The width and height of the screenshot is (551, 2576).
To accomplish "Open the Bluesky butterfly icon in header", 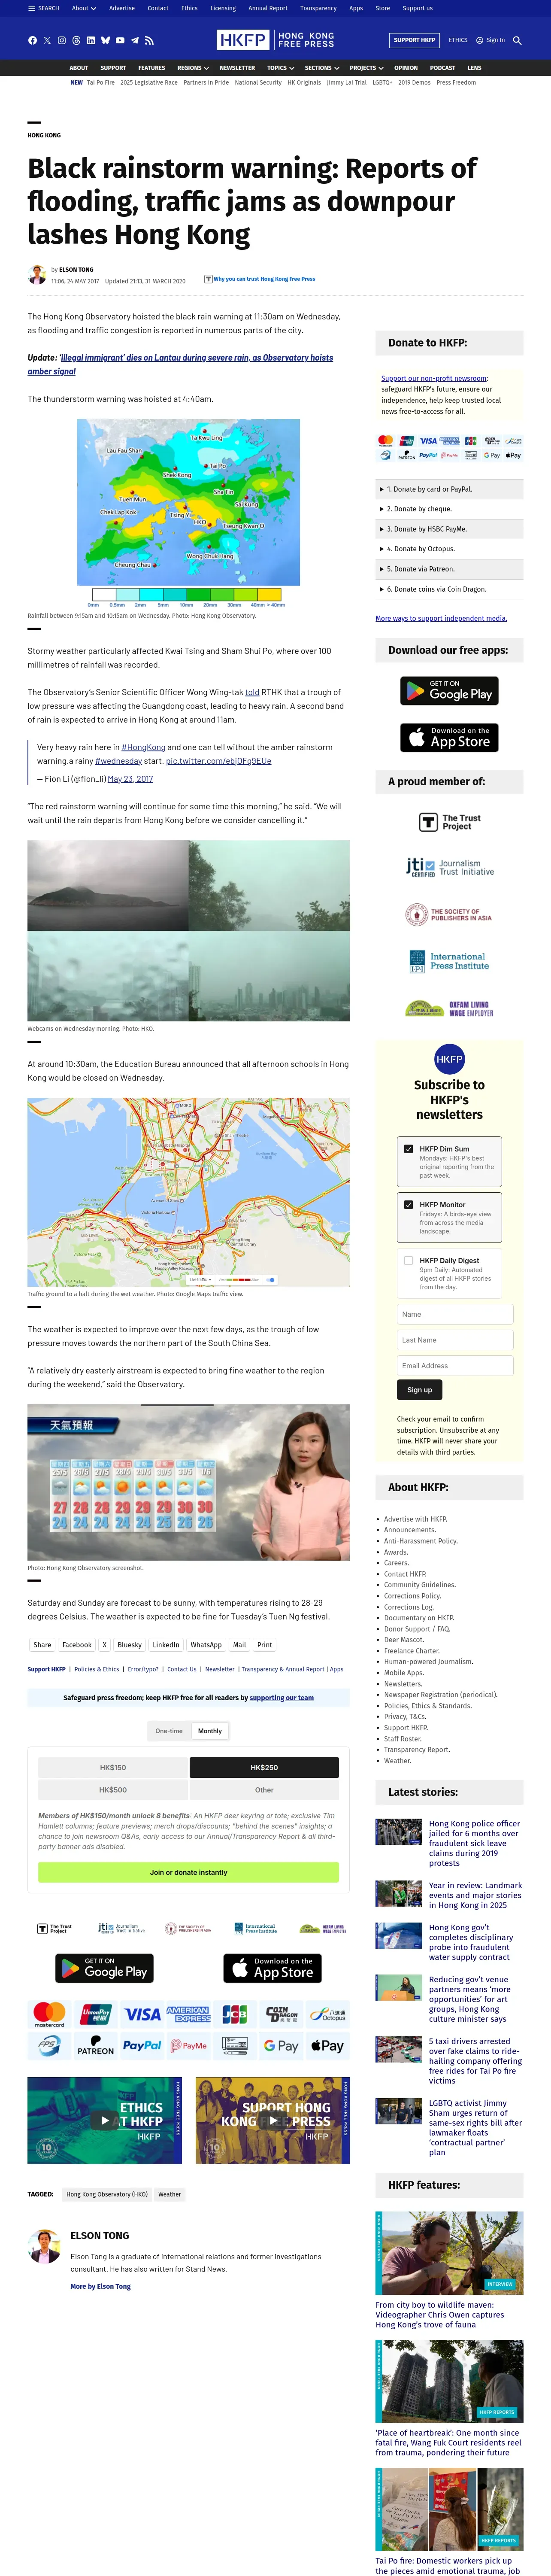I will (x=105, y=41).
